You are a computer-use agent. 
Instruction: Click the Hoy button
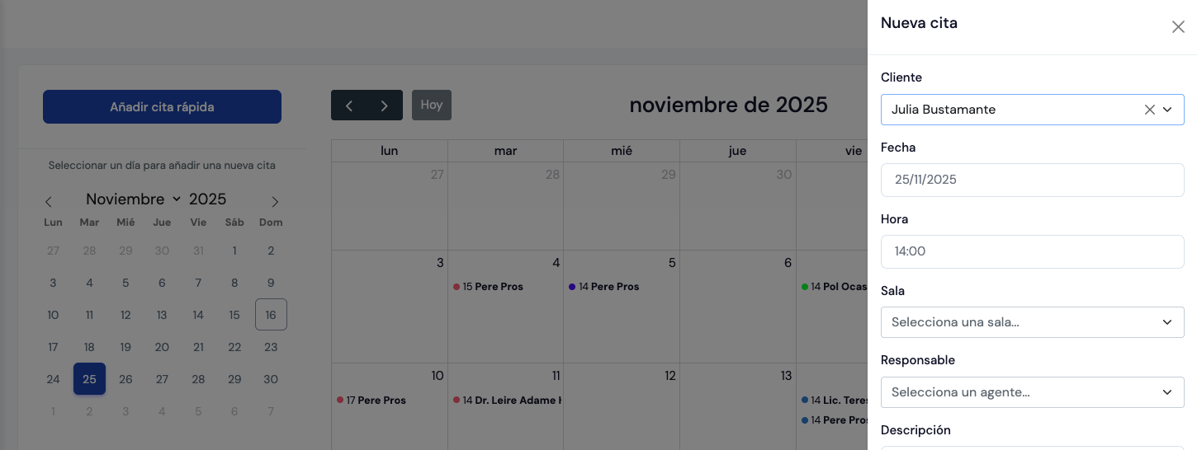[x=432, y=105]
